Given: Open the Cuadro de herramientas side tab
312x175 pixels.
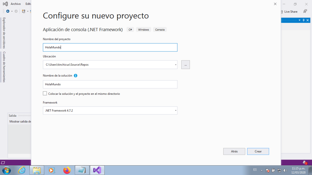Looking at the screenshot, I should (x=4, y=67).
